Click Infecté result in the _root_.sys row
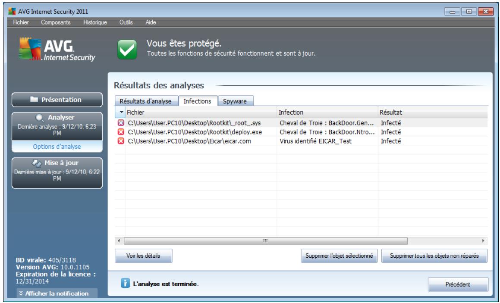The width and height of the screenshot is (500, 303). click(391, 123)
